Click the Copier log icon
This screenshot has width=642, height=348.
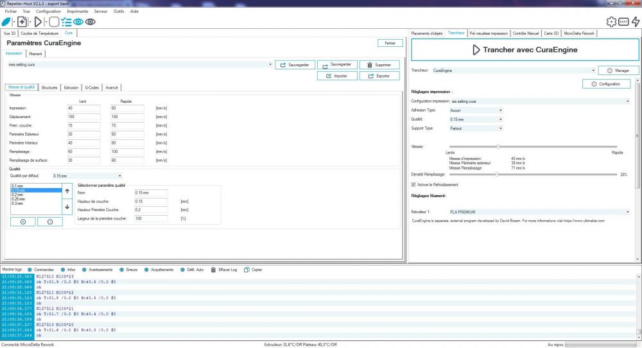(x=247, y=270)
